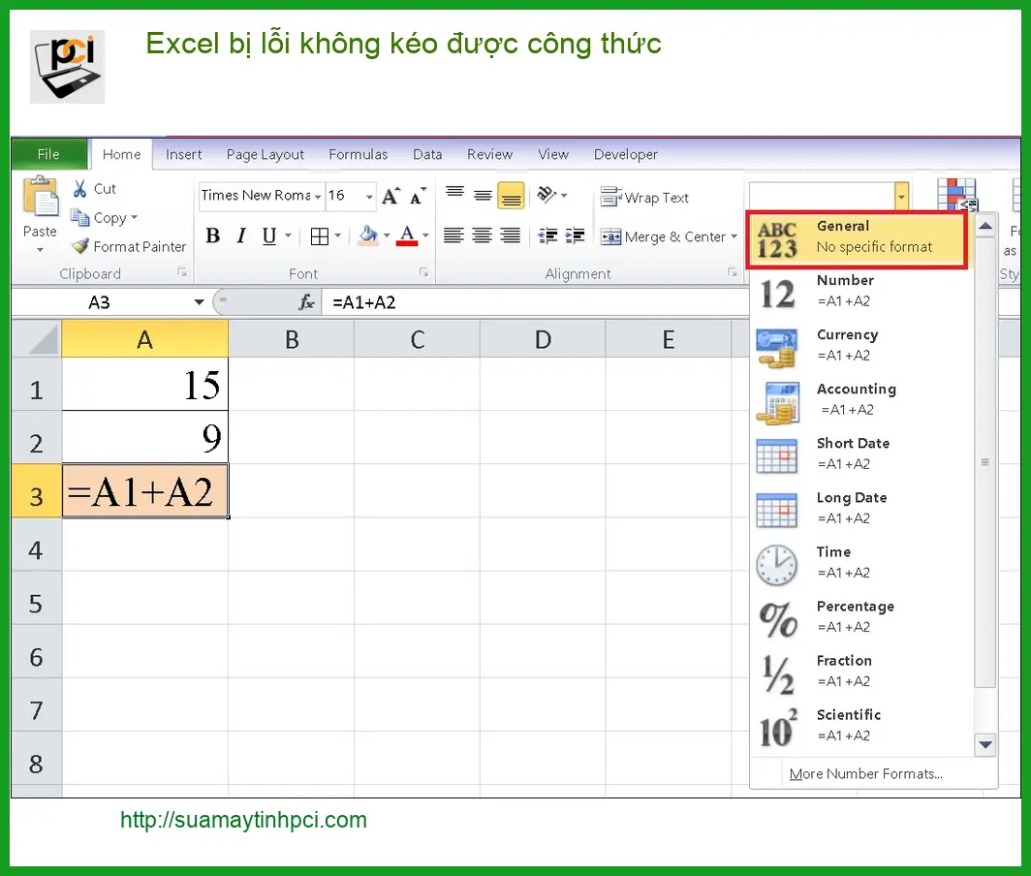This screenshot has width=1031, height=876.
Task: Toggle Bold formatting
Action: click(x=212, y=235)
